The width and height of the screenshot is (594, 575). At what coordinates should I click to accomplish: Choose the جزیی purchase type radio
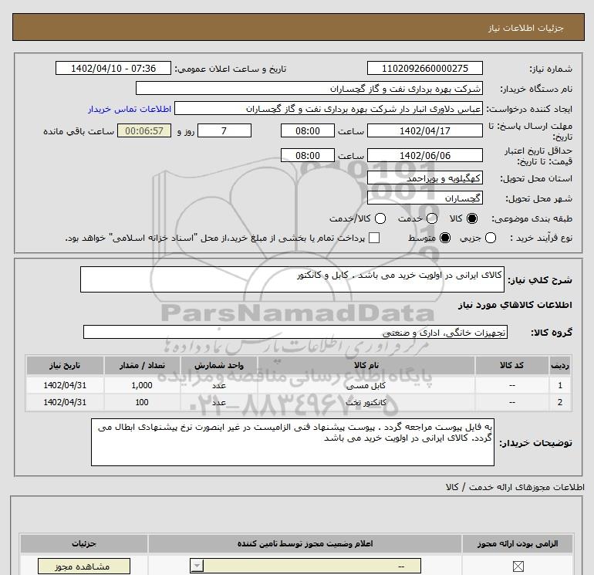click(x=491, y=238)
